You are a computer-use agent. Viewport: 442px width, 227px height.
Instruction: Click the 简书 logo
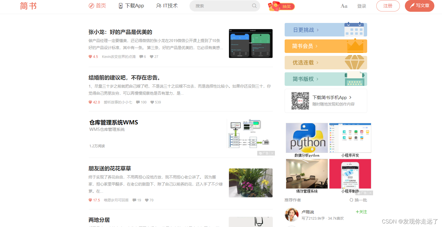click(29, 6)
